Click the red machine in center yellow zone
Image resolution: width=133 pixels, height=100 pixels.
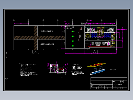click(101, 32)
